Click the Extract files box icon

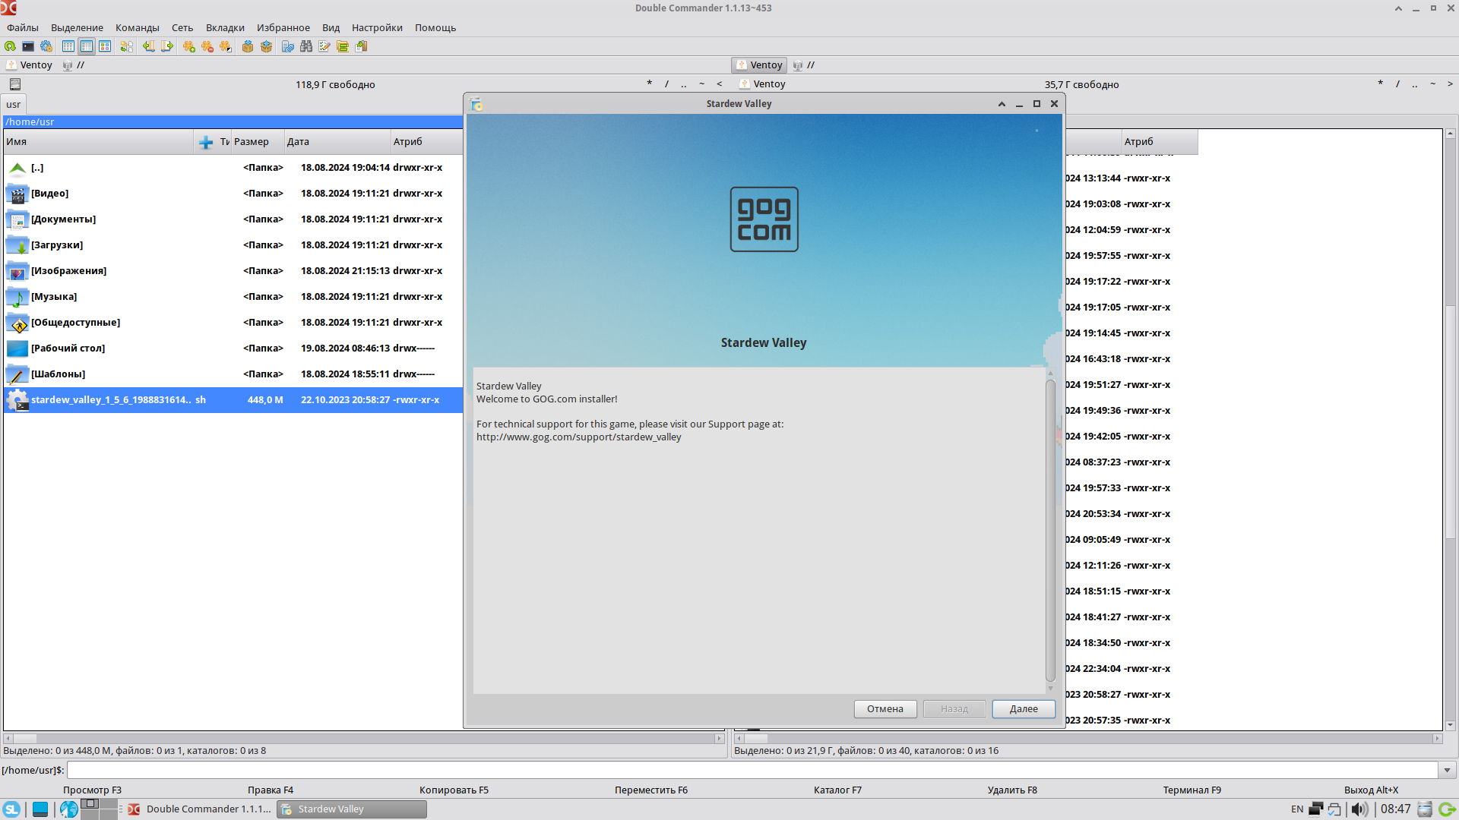click(266, 46)
